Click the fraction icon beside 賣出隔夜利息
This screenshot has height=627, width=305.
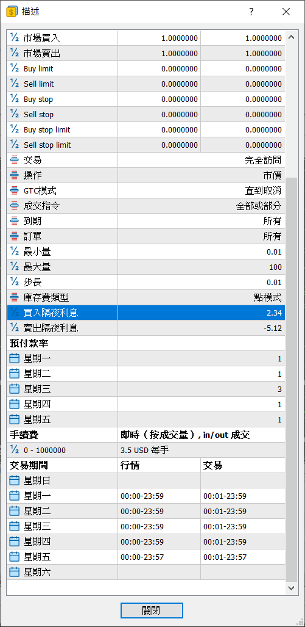15,328
